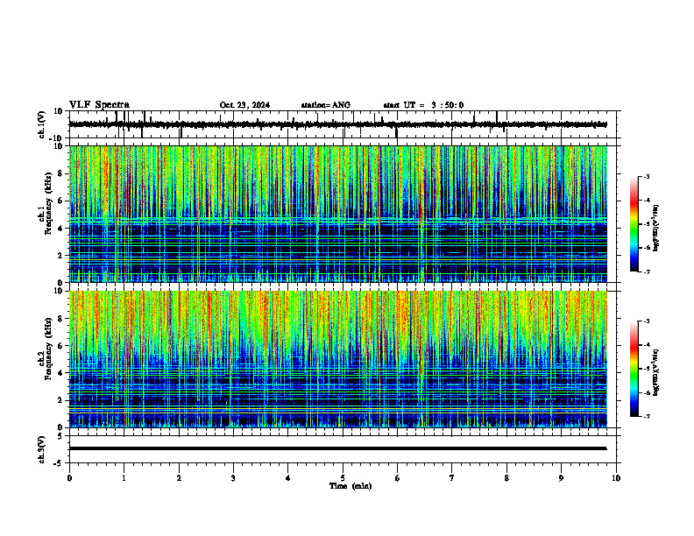Click time axis tick label "5"
Screen dimensions: 694x536
tap(343, 478)
